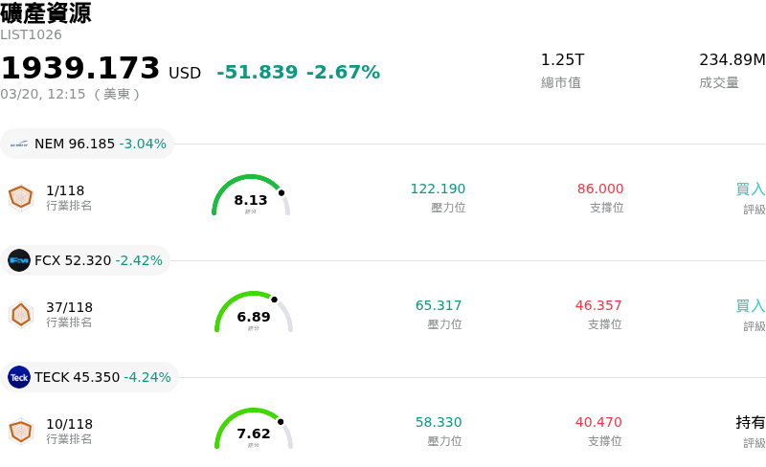Select FCX's 買入 rating

[x=750, y=306]
